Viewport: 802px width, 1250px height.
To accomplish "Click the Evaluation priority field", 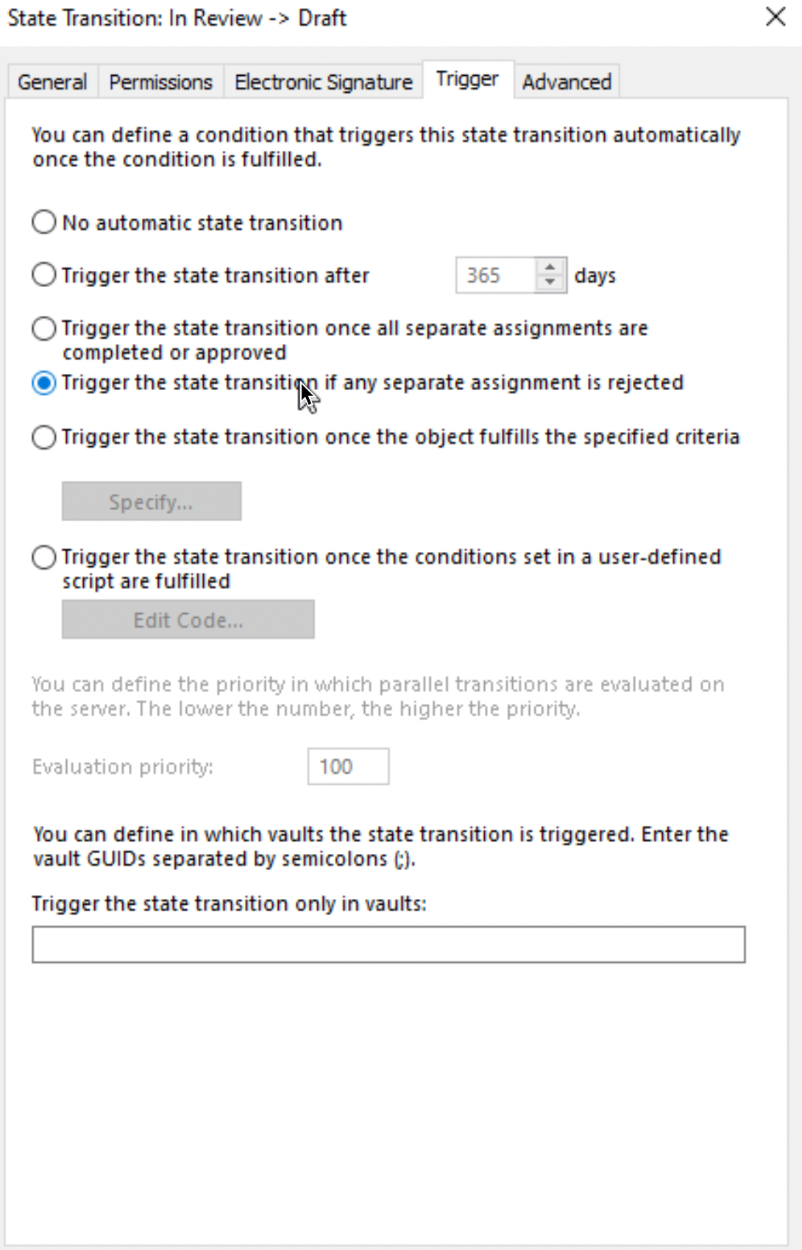I will [348, 766].
